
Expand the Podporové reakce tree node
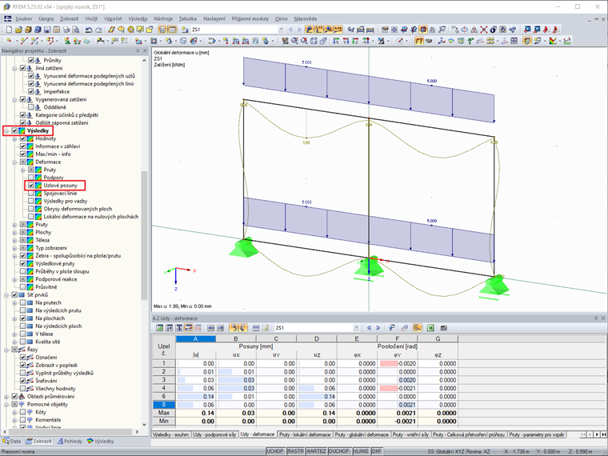[14, 279]
